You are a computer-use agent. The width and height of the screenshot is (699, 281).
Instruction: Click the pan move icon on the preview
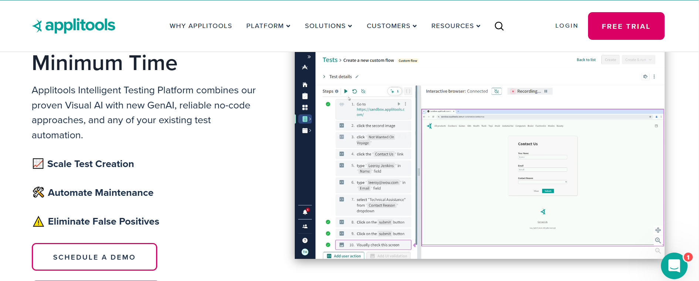point(658,230)
